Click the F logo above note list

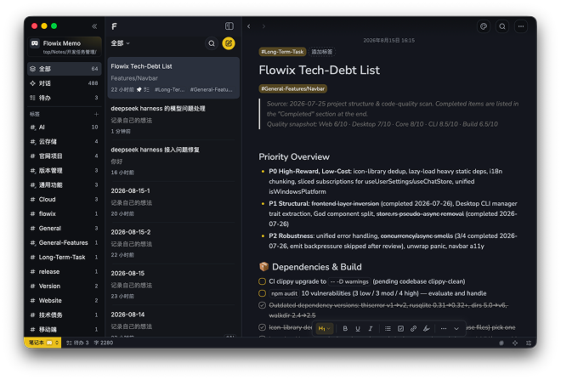(114, 26)
